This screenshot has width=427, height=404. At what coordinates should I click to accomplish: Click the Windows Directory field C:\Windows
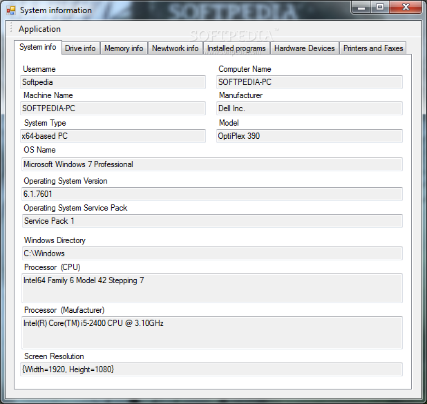coord(212,253)
